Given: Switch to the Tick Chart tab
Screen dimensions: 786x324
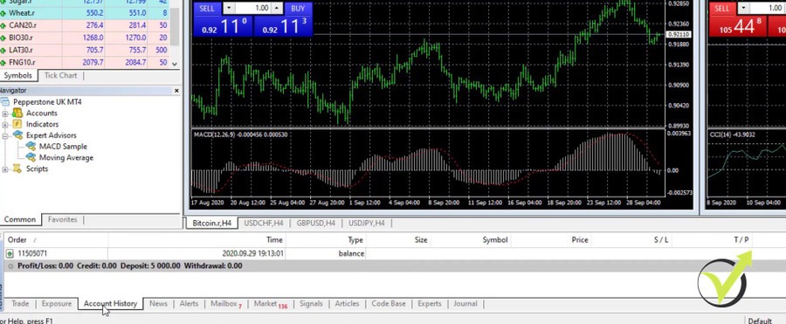Looking at the screenshot, I should pos(60,75).
